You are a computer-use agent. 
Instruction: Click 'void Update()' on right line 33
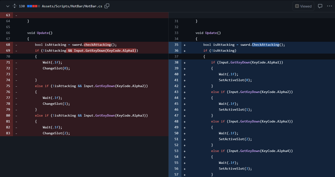[x=208, y=33]
